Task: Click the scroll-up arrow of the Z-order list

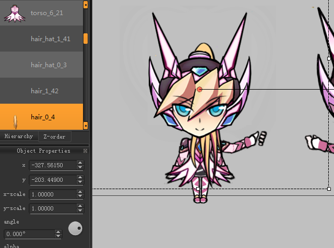Action: 86,5
